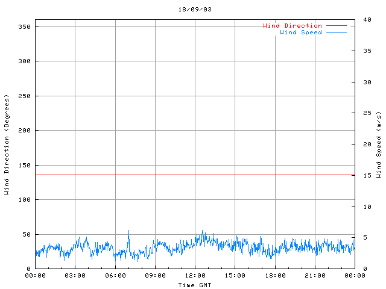The image size is (386, 289).
Task: Click the blue Wind Speed legend line sample
Action: 337,32
